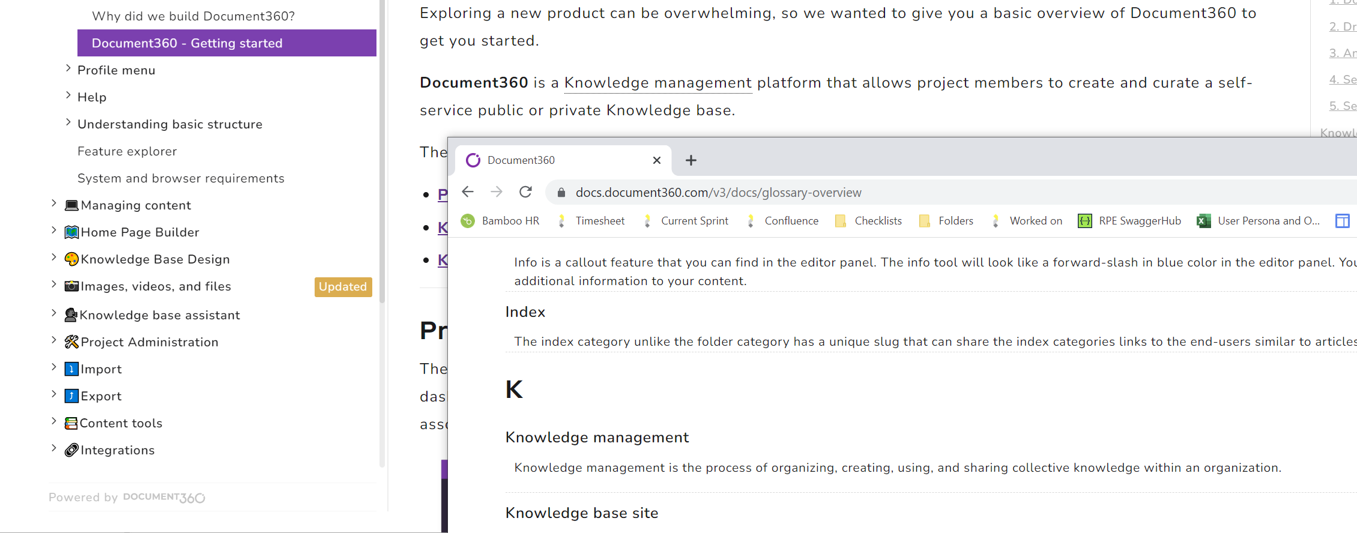1357x533 pixels.
Task: Click the Knowledge management glossary heading
Action: point(597,438)
